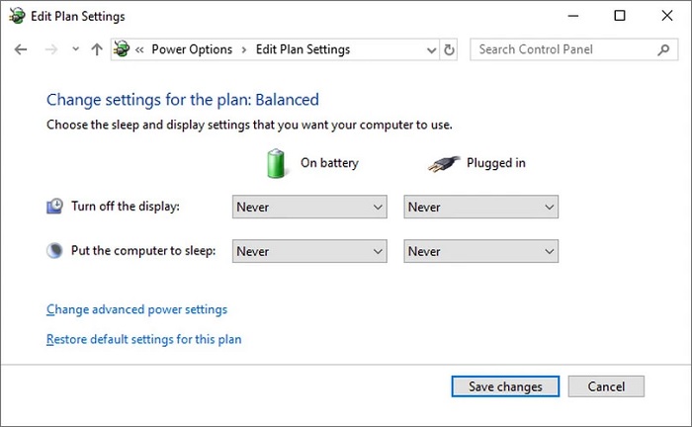Click the sleep moon icon
Screen dimensions: 692x427
pyautogui.click(x=55, y=251)
